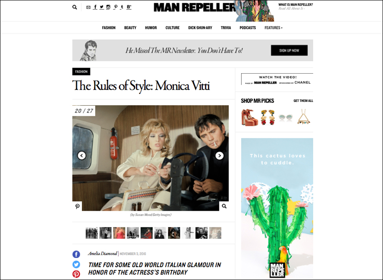Select the pink dress gallery thumbnail

[119, 233]
